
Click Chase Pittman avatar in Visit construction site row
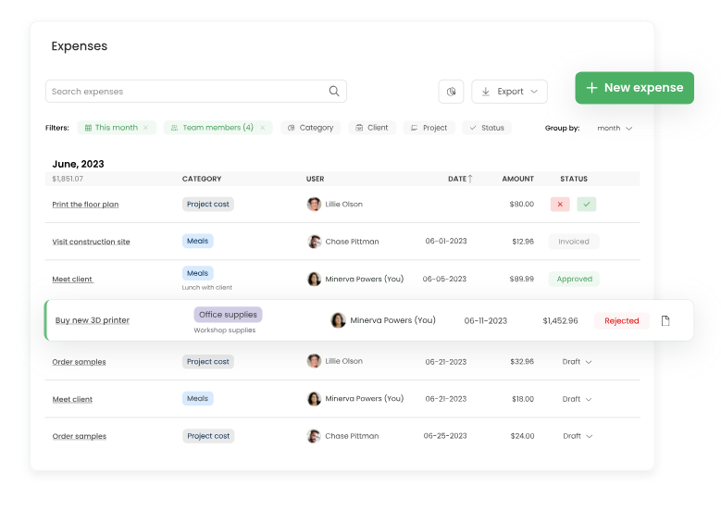pos(314,242)
